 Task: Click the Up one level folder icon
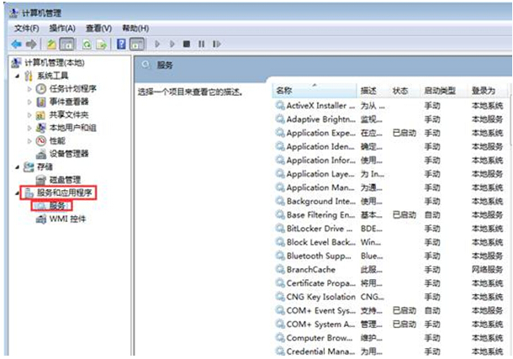pyautogui.click(x=51, y=44)
